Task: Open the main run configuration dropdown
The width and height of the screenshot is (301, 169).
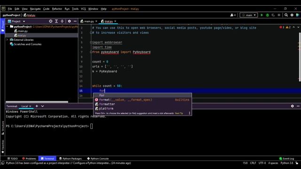Action: 249,15
